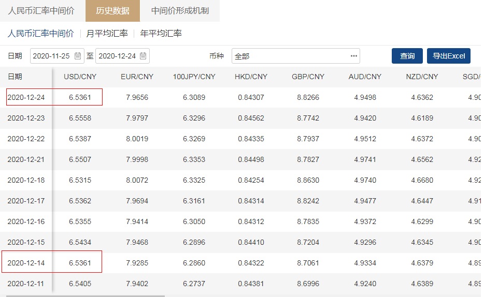Switch to 人民币汇率中间价 top tab
484x297 pixels.
pyautogui.click(x=41, y=11)
